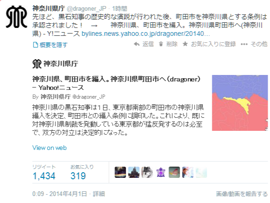Image resolution: width=270 pixels, height=203 pixels.
Task: Click the @dragoner_JP handle in tweet header
Action: (x=87, y=8)
